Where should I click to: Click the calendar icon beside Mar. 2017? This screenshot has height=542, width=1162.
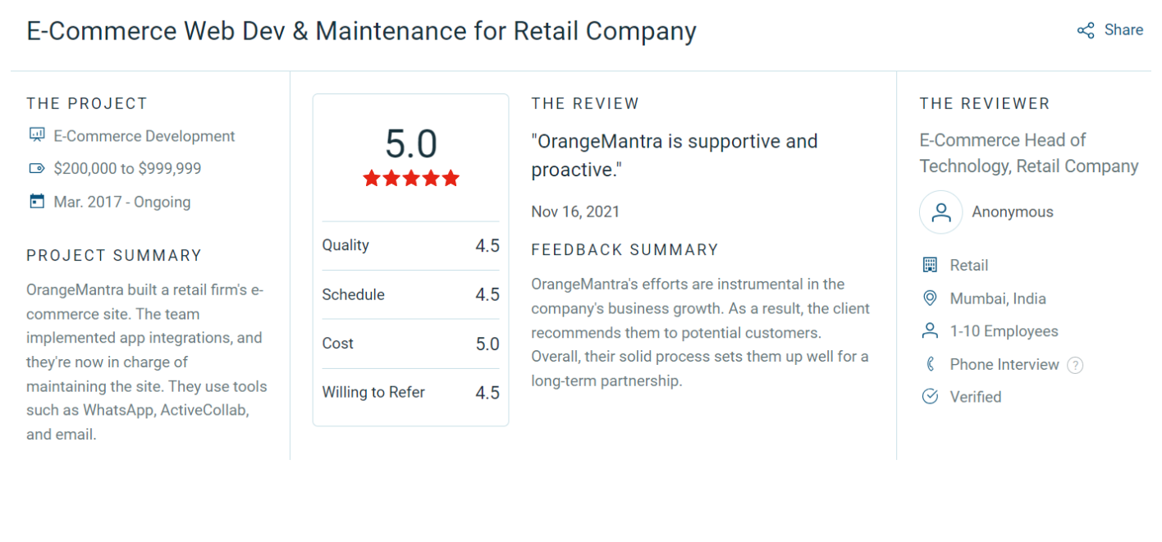(37, 201)
